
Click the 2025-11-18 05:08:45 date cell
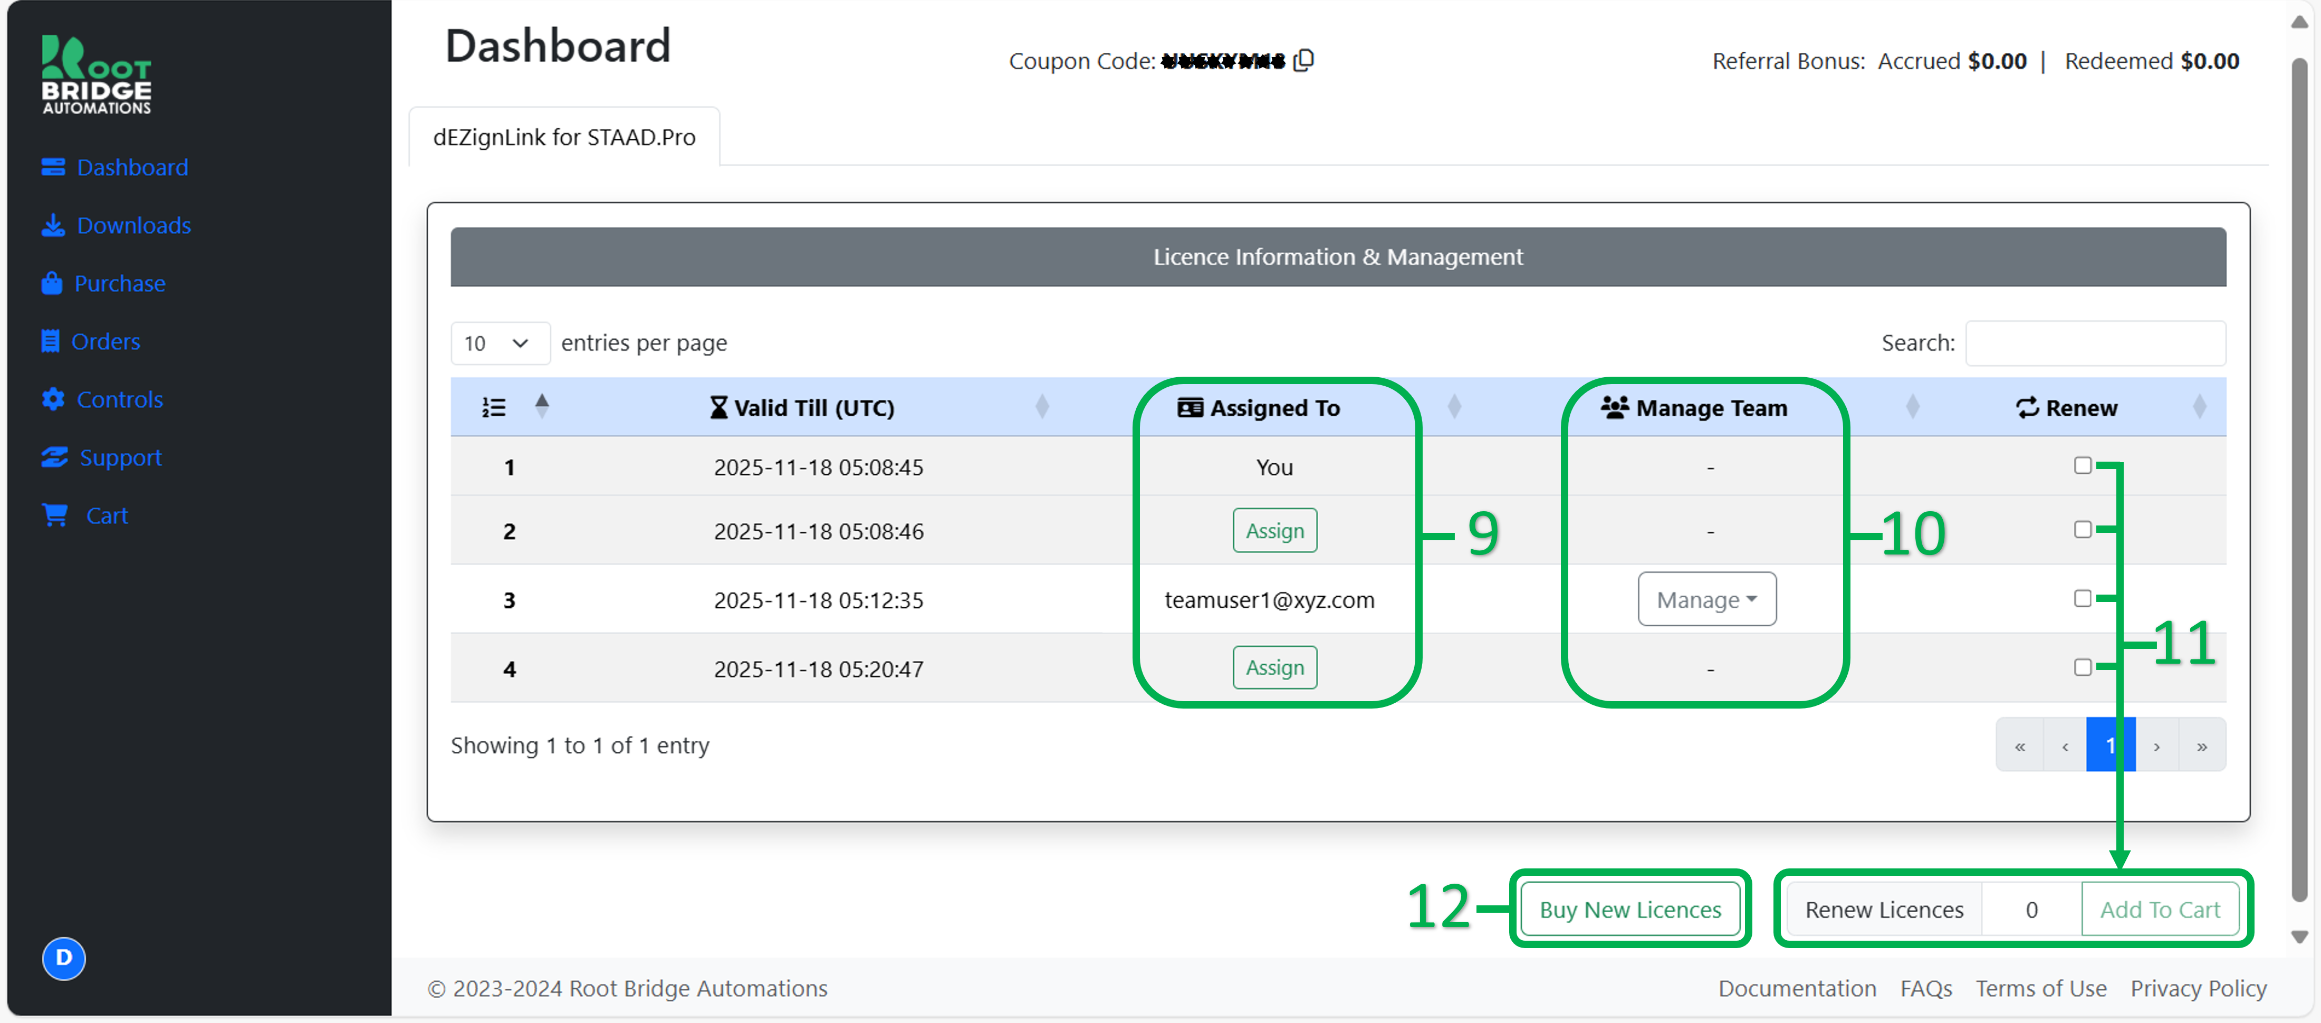(818, 467)
